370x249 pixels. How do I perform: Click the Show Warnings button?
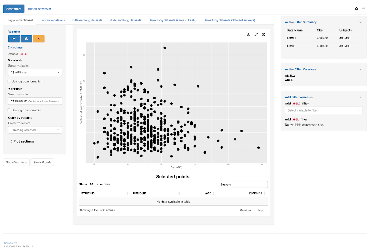pyautogui.click(x=16, y=162)
